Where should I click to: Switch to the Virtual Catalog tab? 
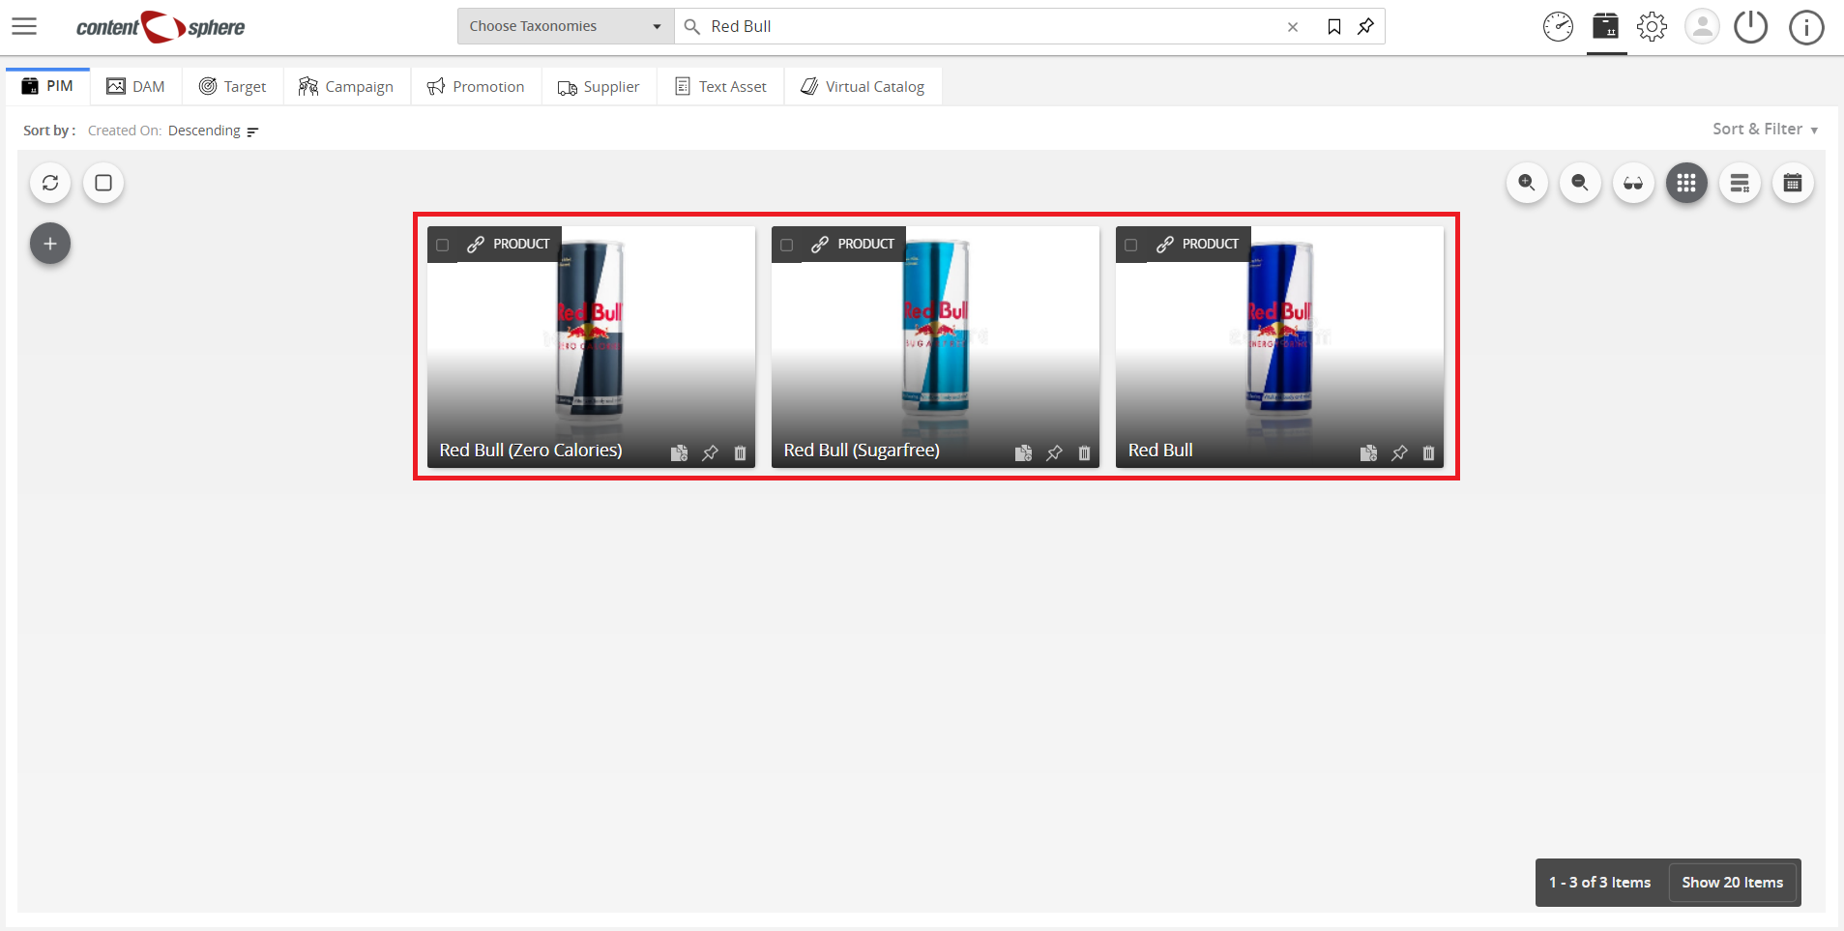pyautogui.click(x=863, y=86)
